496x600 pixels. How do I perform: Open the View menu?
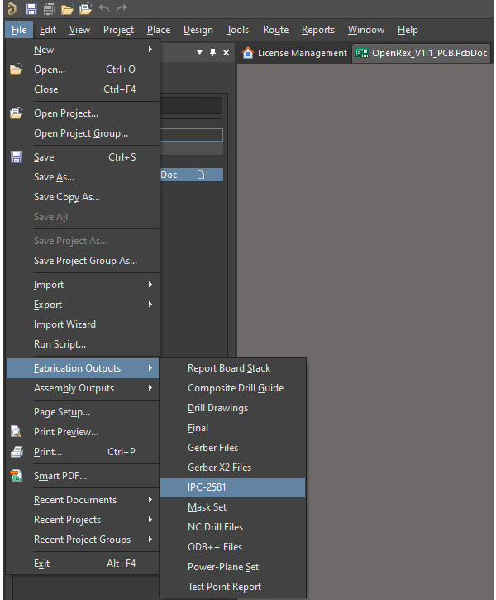click(x=79, y=30)
